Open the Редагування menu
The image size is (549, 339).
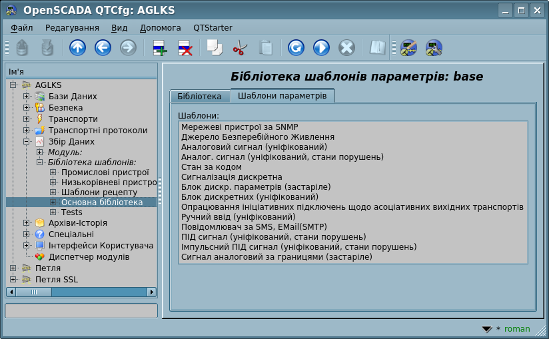click(x=72, y=28)
